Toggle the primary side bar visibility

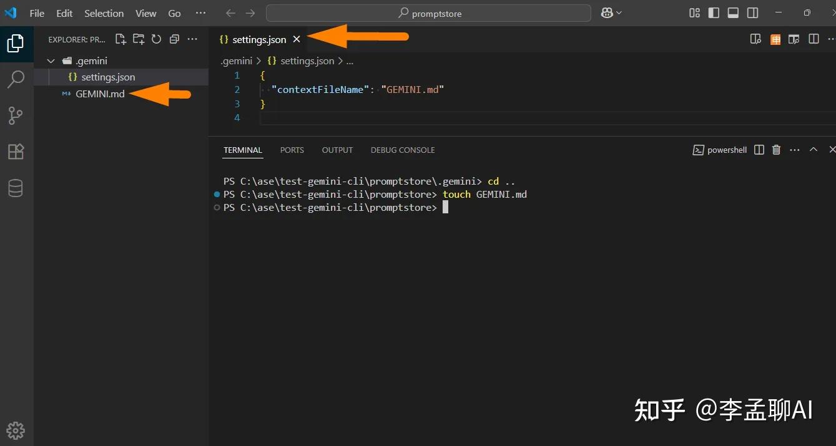pyautogui.click(x=714, y=12)
